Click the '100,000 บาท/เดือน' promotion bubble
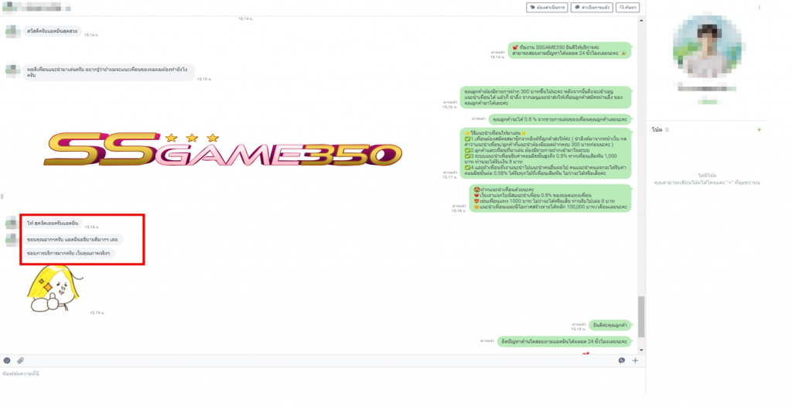Image resolution: width=792 pixels, height=407 pixels. [550, 198]
